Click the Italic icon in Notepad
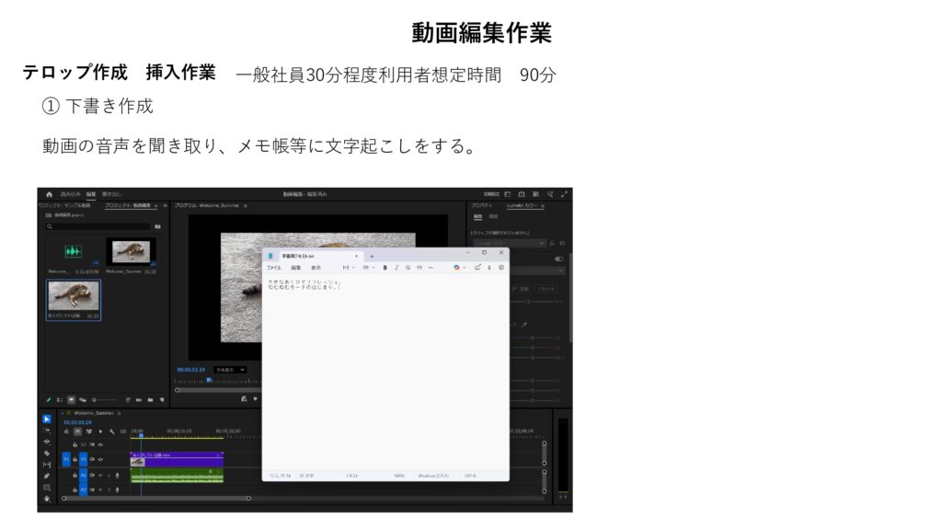The image size is (942, 530). coord(396,267)
